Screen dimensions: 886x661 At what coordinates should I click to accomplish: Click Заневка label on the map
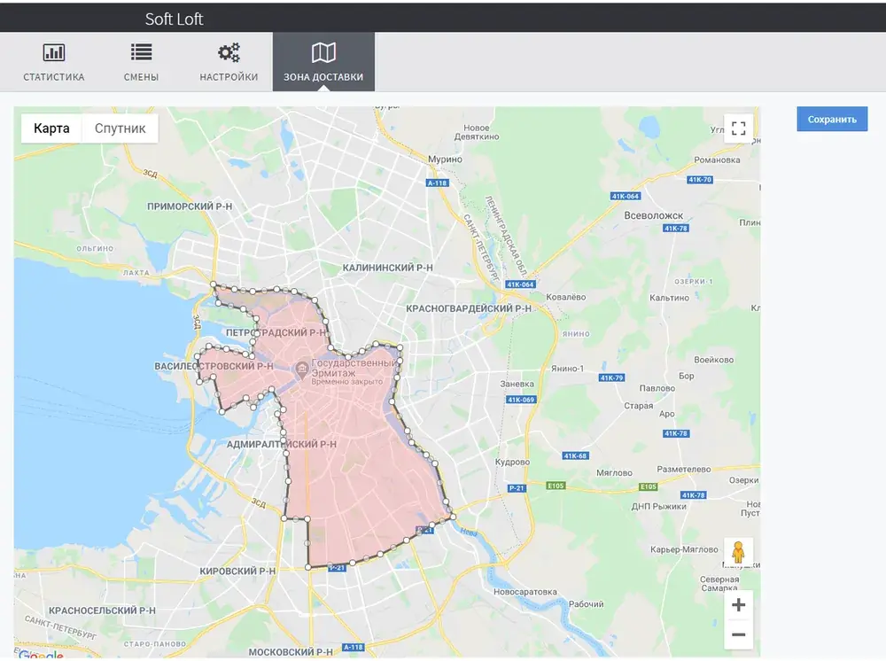pos(517,384)
